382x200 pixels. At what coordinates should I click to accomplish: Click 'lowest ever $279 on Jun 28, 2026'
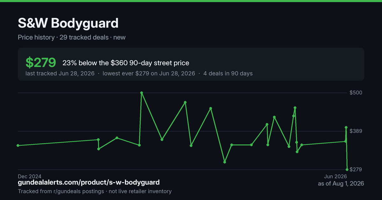[x=149, y=73]
